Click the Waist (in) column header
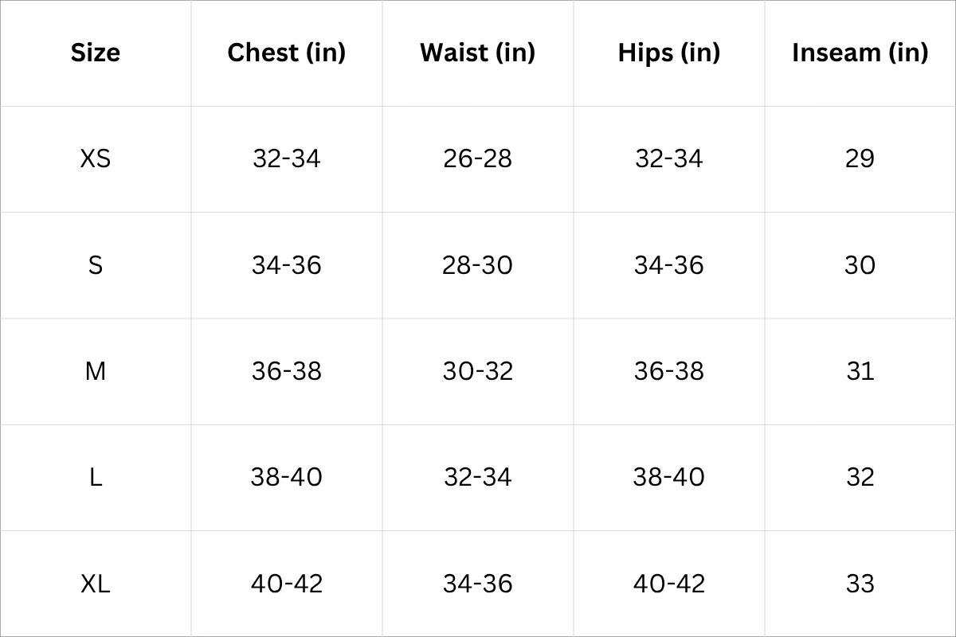The height and width of the screenshot is (637, 956). coord(478,53)
